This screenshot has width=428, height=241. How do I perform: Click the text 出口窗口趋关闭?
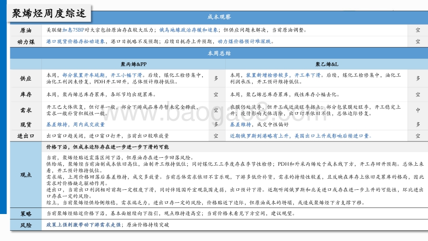65,136
